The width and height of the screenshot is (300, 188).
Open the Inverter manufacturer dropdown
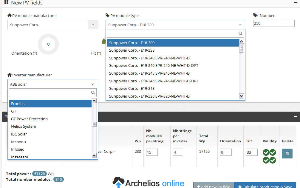[52, 84]
